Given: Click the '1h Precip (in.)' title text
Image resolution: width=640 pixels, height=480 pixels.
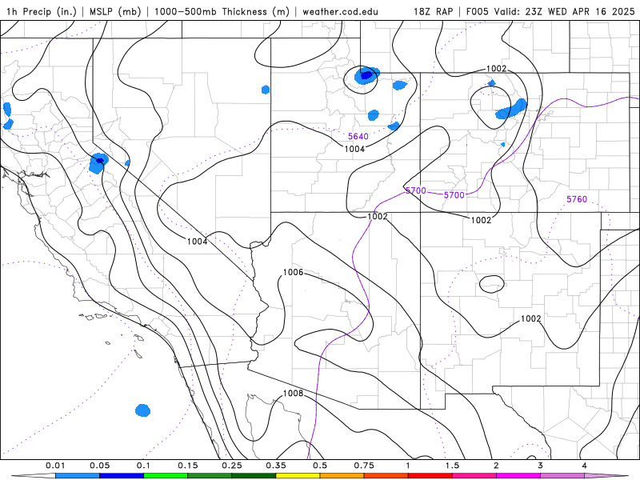Looking at the screenshot, I should (42, 11).
